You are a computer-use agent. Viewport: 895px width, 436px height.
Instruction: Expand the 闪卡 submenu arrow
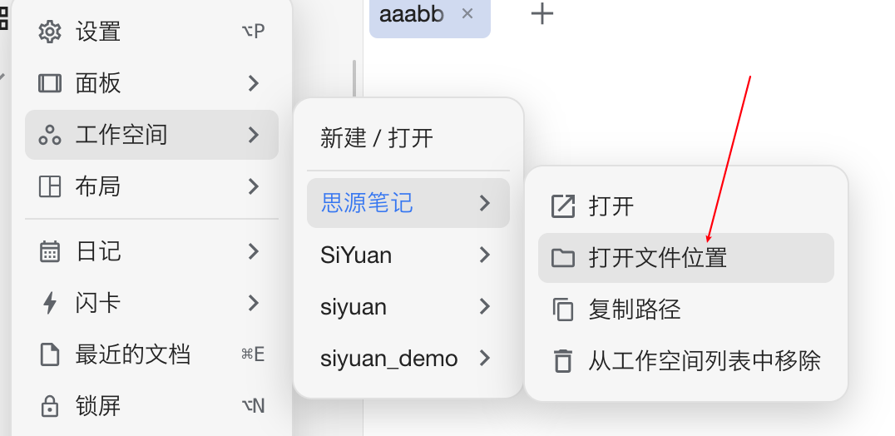[x=254, y=303]
